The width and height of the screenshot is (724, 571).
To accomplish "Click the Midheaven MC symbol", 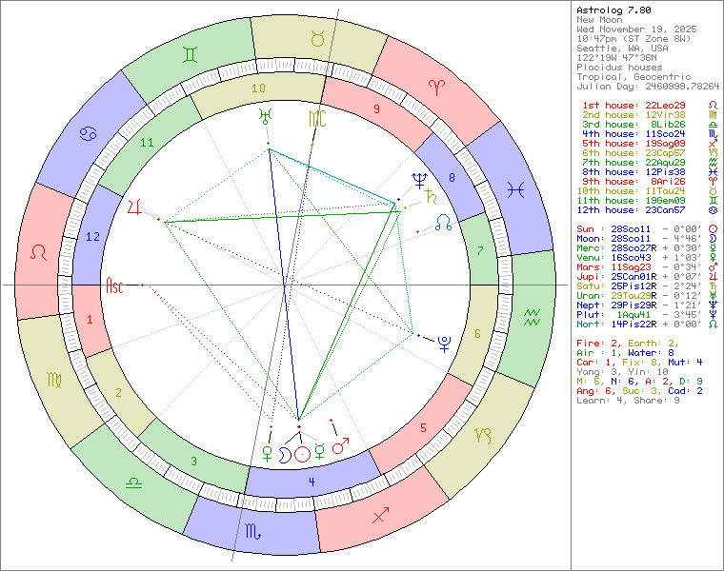I will pos(316,119).
